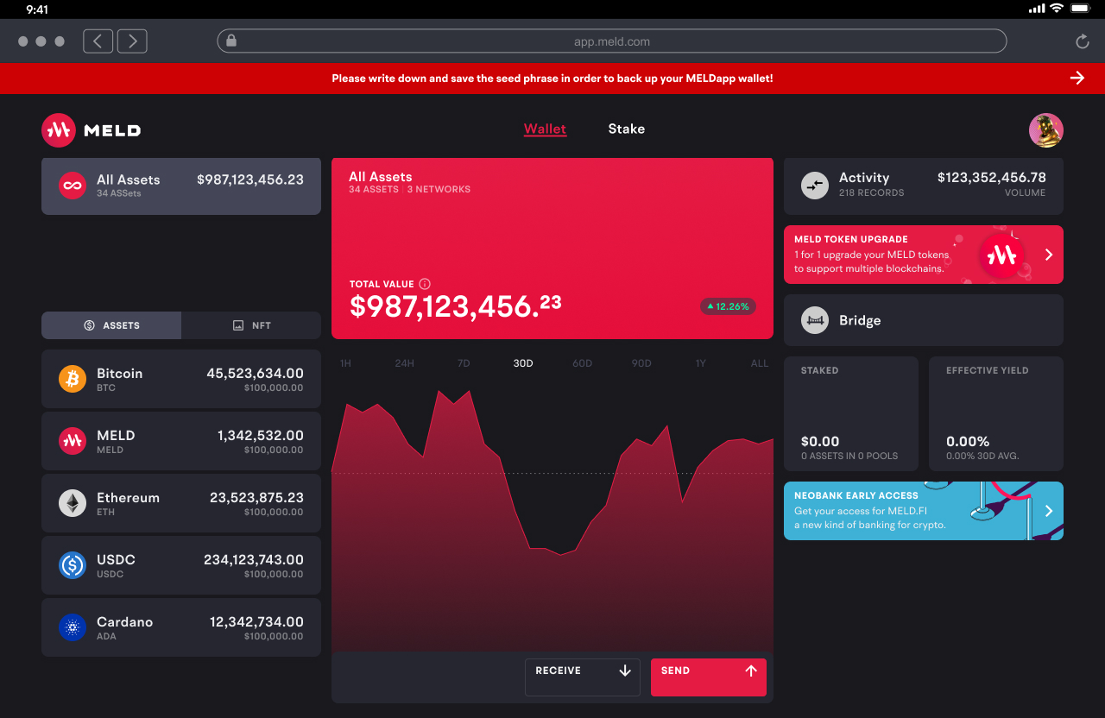Click the 9:41 clock in status bar
1105x718 pixels.
pyautogui.click(x=37, y=9)
